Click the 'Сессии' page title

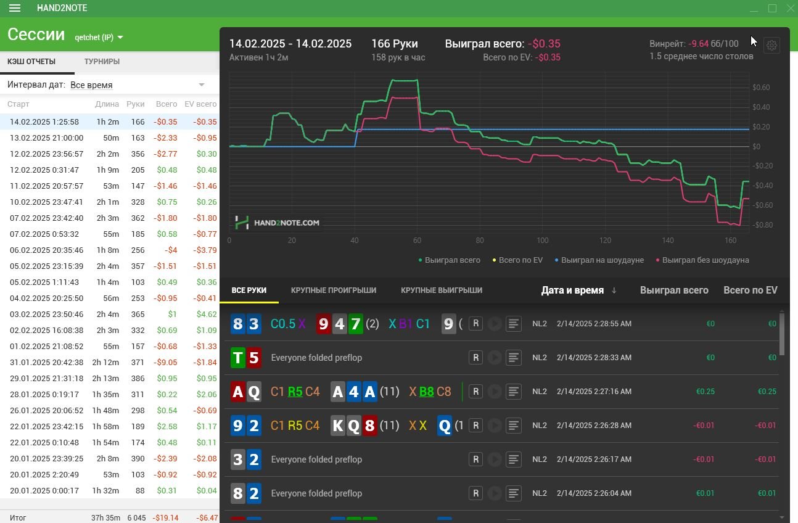click(x=36, y=35)
